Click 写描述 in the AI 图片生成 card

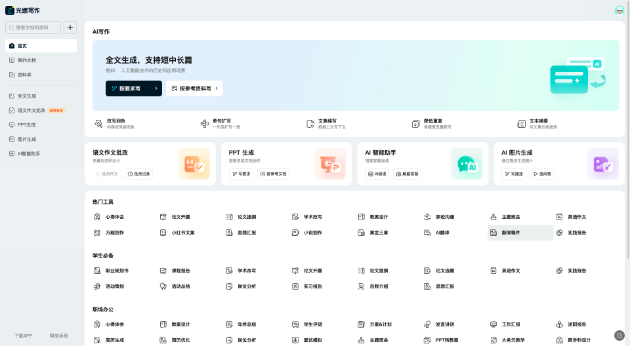click(513, 174)
